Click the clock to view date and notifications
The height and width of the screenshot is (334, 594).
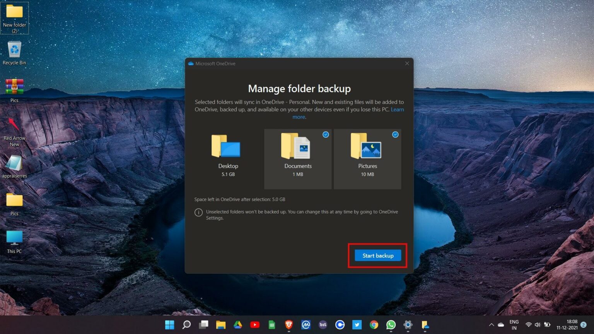click(572, 325)
